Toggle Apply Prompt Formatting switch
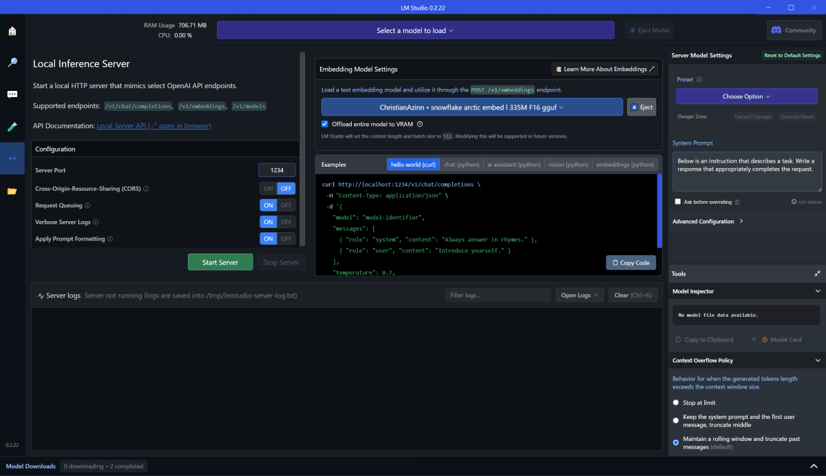This screenshot has width=826, height=476. click(277, 238)
